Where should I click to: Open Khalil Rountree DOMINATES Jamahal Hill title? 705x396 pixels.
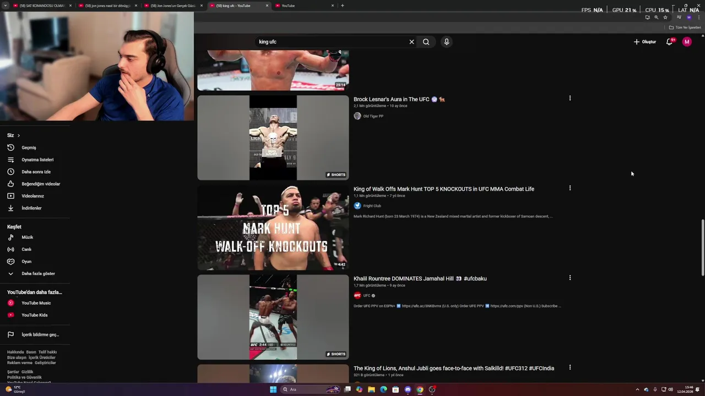pos(420,279)
